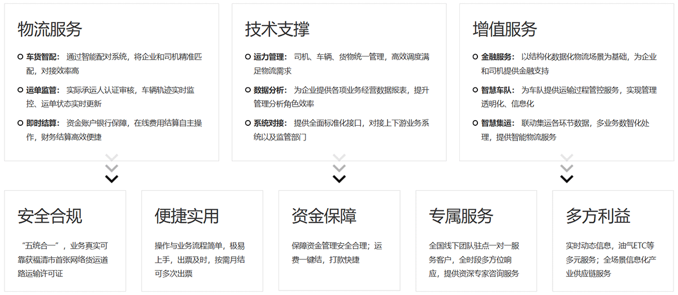The image size is (678, 295).
Task: Select the 系统对接 label
Action: tap(270, 122)
